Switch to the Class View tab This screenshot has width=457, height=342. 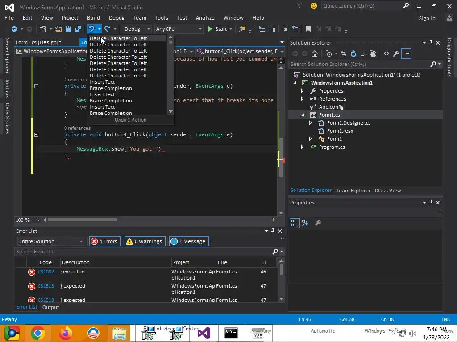(388, 191)
